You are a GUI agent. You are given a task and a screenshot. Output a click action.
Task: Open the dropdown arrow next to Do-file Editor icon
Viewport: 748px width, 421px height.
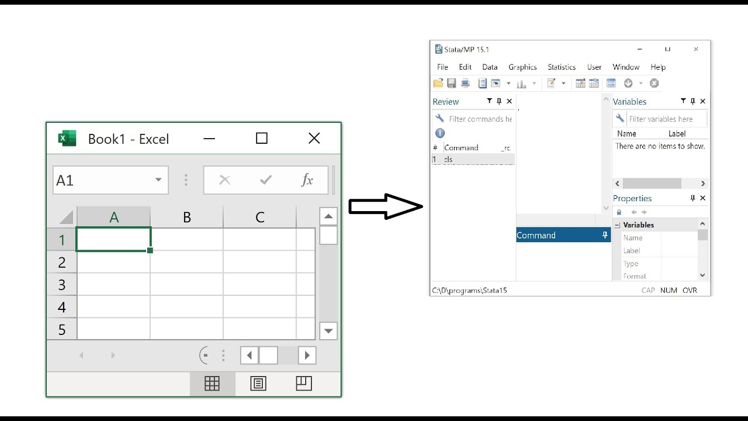click(563, 83)
